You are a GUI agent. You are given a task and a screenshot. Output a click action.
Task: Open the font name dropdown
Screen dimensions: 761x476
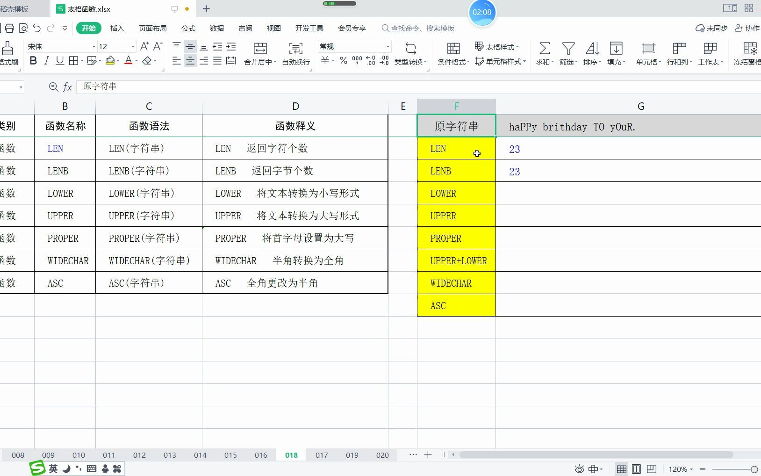93,47
